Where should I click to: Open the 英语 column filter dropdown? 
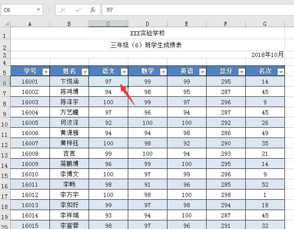[x=202, y=72]
